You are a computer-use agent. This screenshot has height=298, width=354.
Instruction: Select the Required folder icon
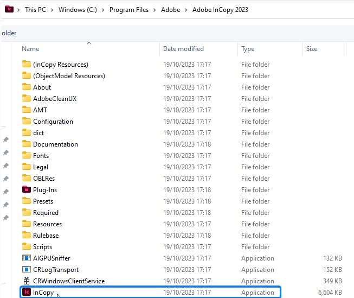point(27,212)
